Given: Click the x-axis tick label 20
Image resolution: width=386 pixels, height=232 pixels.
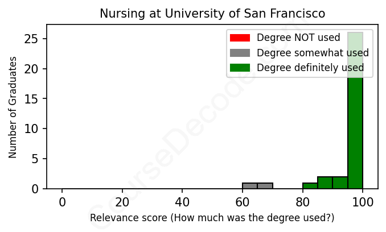Looking at the screenshot, I should coord(122,201).
